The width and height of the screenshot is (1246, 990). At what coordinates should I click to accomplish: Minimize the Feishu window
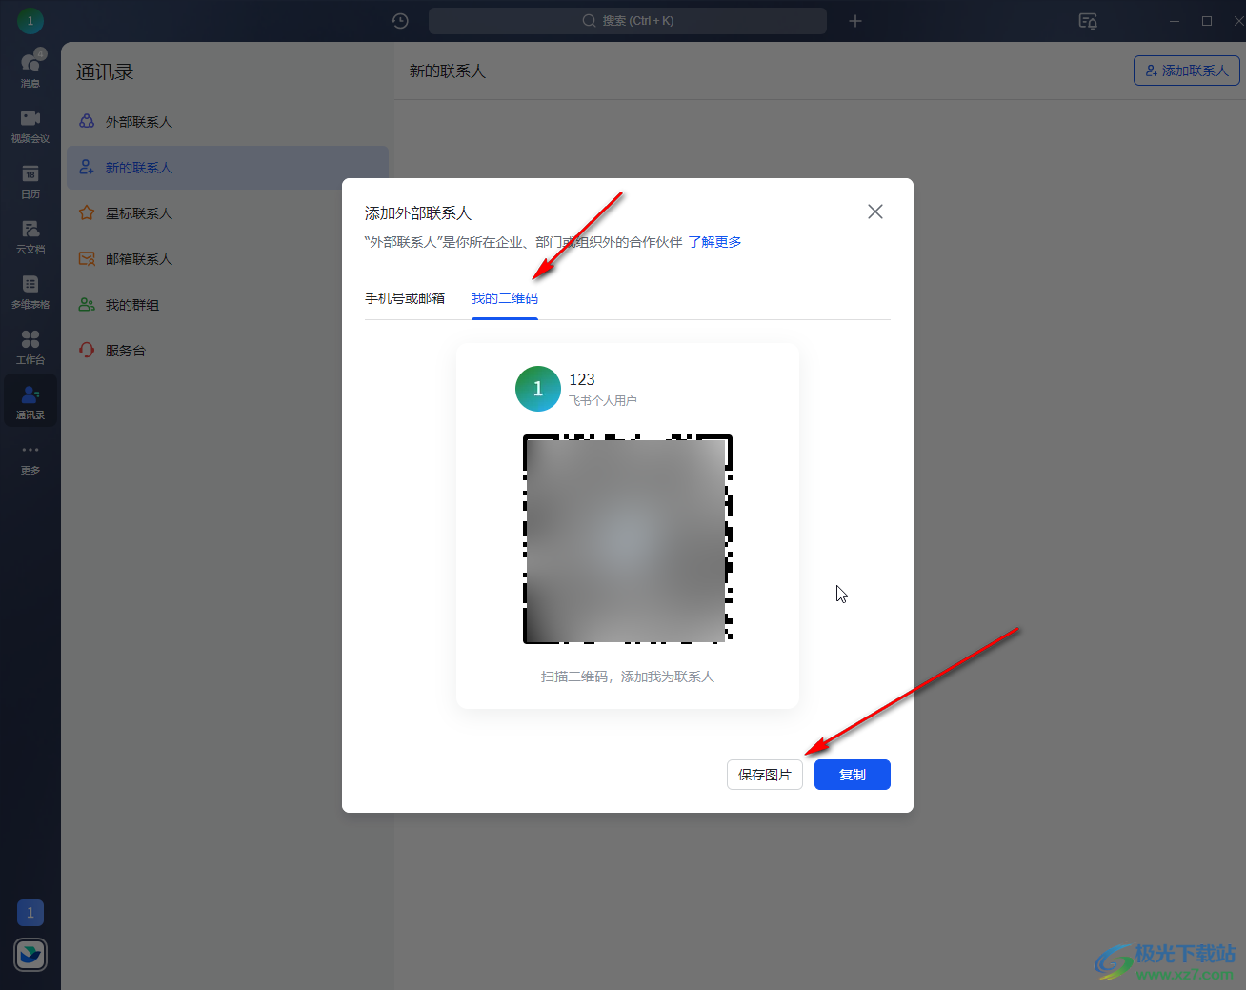pyautogui.click(x=1175, y=21)
